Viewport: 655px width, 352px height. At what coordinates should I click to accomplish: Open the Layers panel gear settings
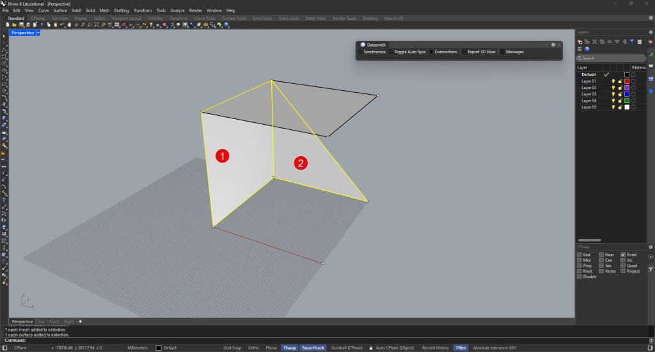651,32
